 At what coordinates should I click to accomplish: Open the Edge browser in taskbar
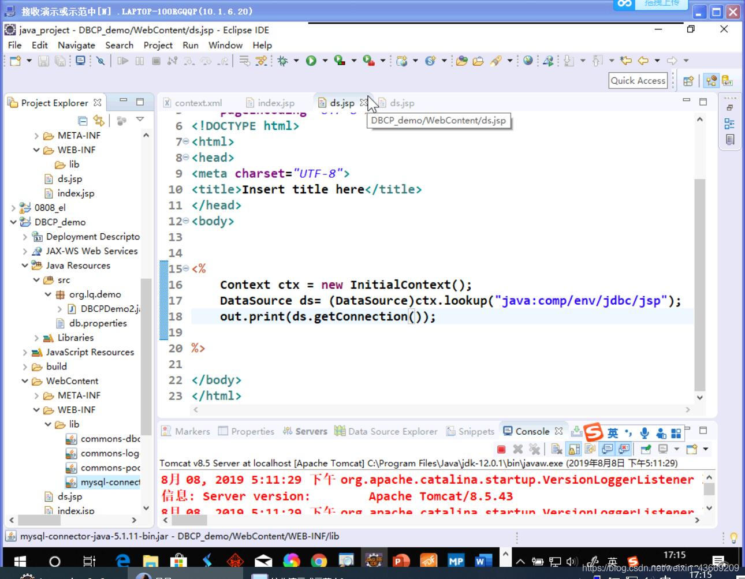(123, 561)
